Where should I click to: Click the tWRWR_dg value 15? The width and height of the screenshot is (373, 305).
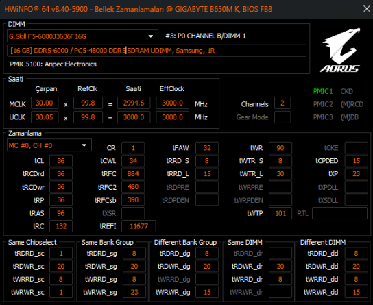[207, 292]
